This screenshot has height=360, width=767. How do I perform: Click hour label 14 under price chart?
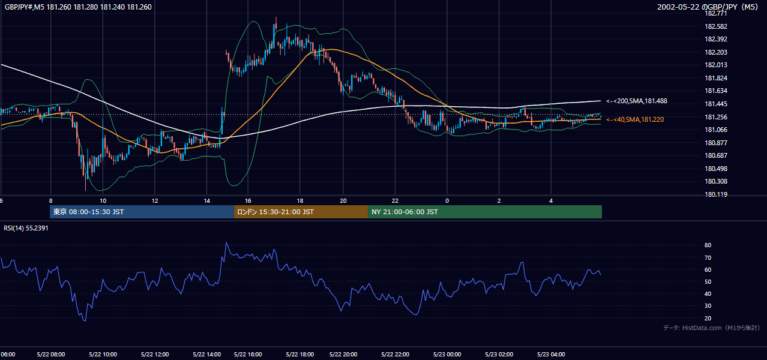click(206, 200)
